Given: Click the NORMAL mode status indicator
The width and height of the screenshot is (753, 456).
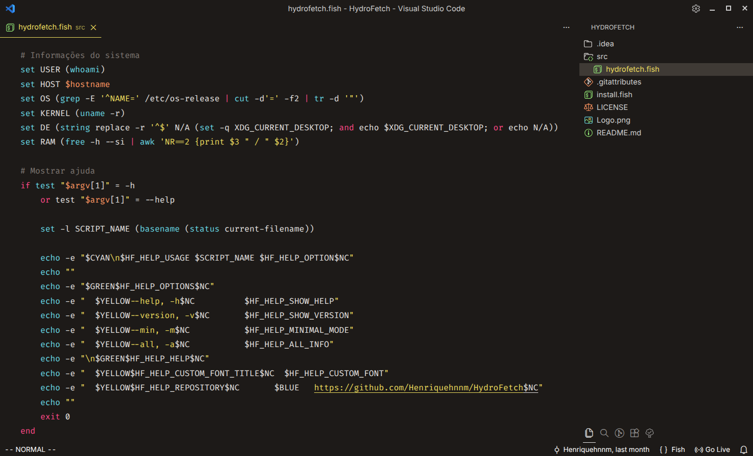Looking at the screenshot, I should point(31,450).
